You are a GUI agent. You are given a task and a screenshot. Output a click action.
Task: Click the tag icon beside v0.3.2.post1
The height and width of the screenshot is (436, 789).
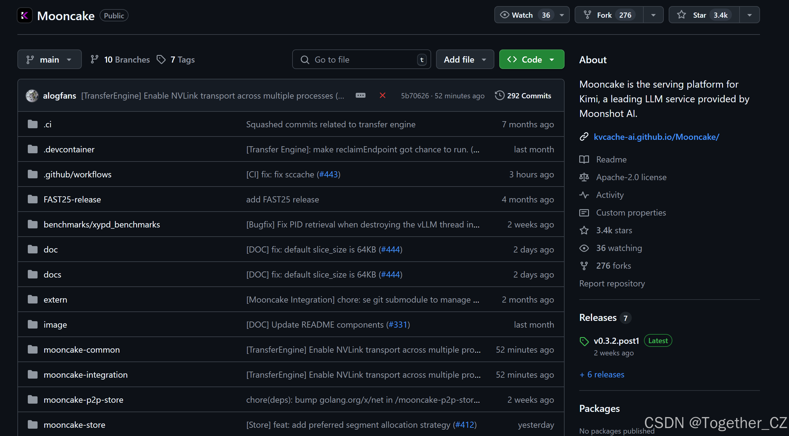tap(584, 340)
